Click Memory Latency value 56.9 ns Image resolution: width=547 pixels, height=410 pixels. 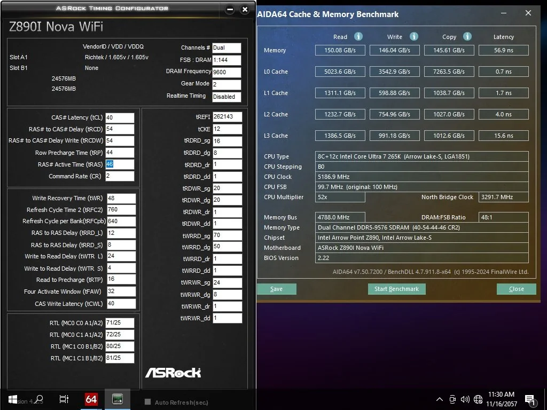[503, 50]
